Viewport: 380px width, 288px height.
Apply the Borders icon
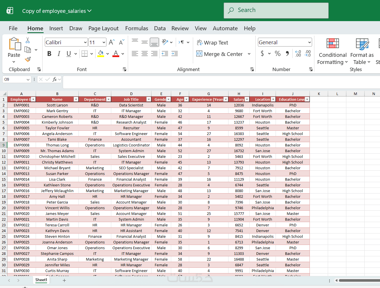pyautogui.click(x=84, y=54)
